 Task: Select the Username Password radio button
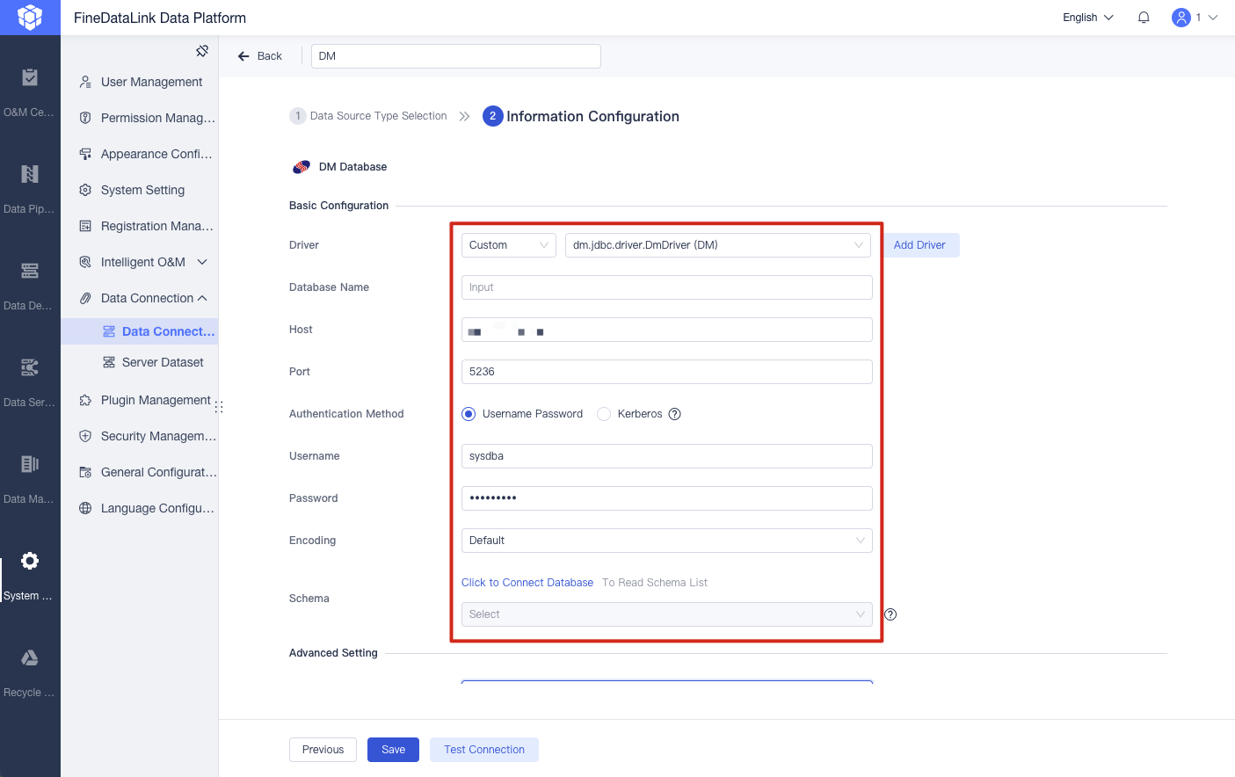pyautogui.click(x=469, y=414)
